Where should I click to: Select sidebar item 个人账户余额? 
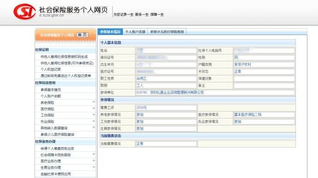[51, 96]
